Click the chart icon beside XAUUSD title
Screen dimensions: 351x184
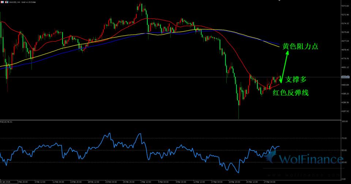pyautogui.click(x=6, y=2)
